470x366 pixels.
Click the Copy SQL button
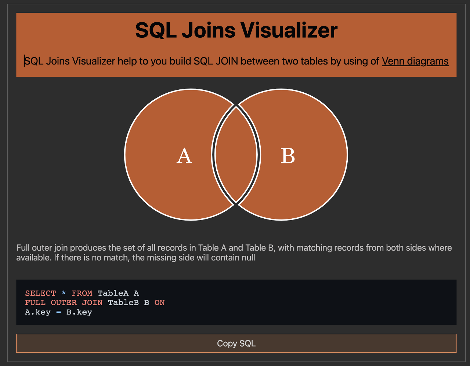click(236, 343)
